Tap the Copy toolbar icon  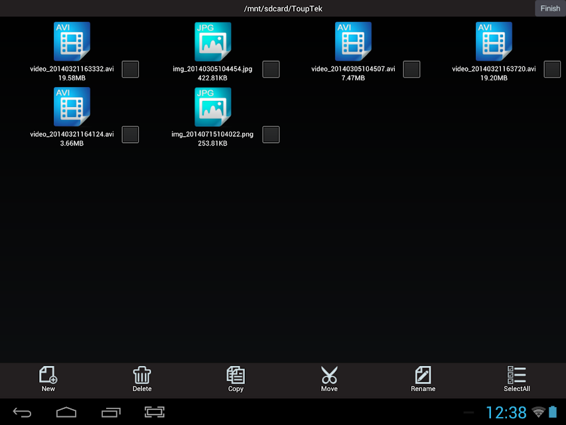click(236, 375)
